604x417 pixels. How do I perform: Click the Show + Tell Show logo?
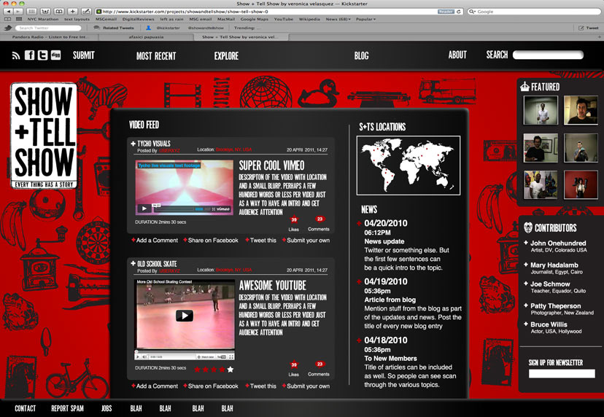coord(44,136)
